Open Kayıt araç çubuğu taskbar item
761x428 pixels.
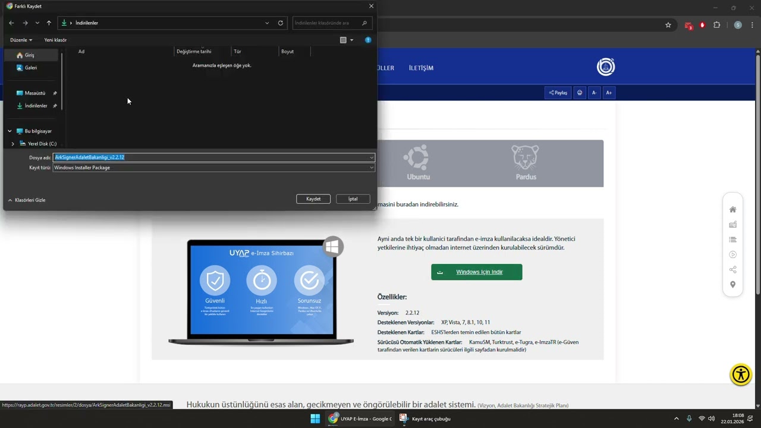[426, 418]
